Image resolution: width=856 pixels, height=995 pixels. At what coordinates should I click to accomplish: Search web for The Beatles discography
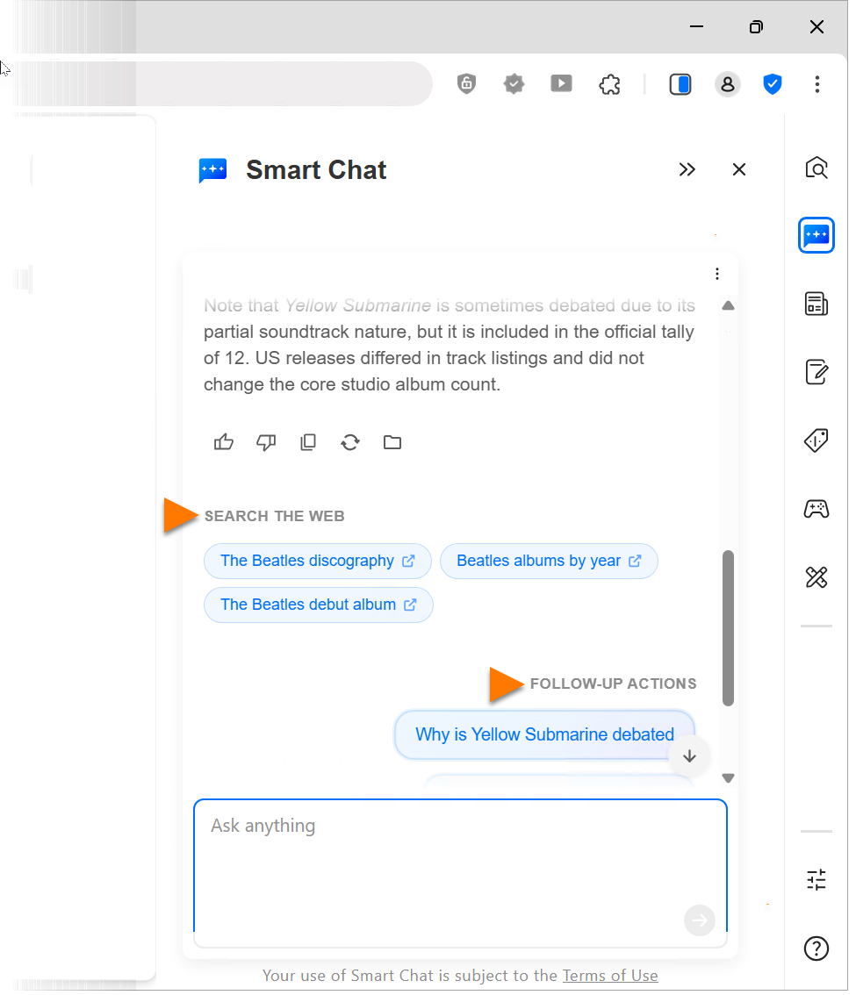(318, 561)
